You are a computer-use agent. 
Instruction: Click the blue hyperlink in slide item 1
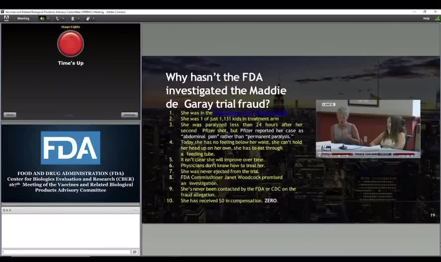250,113
